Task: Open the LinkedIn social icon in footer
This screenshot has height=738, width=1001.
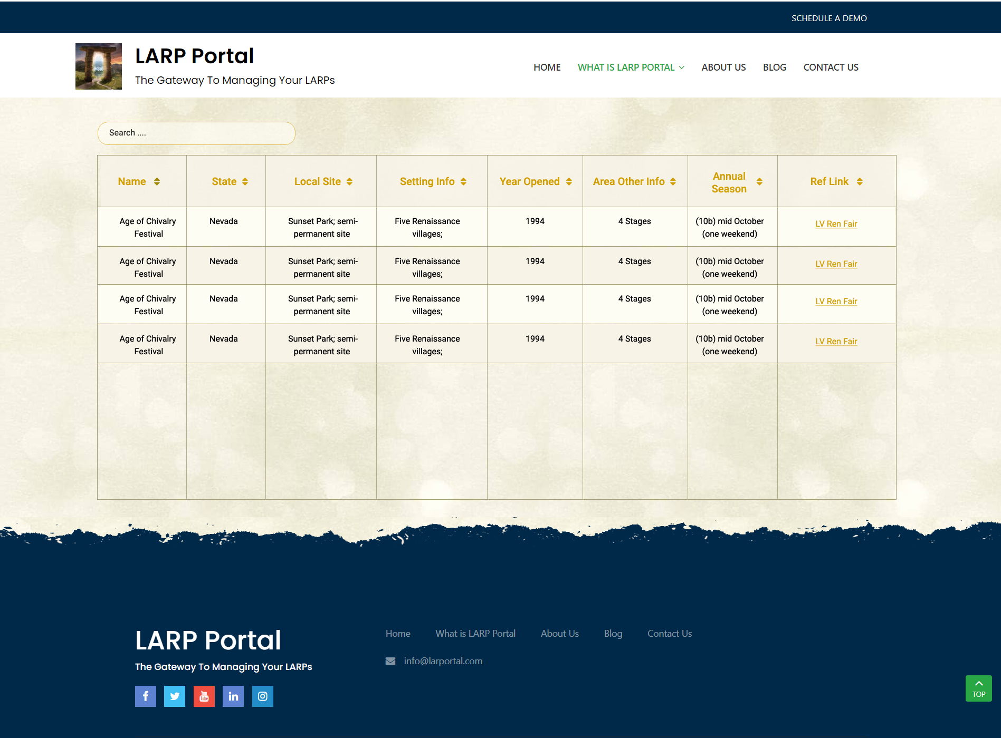Action: point(233,696)
